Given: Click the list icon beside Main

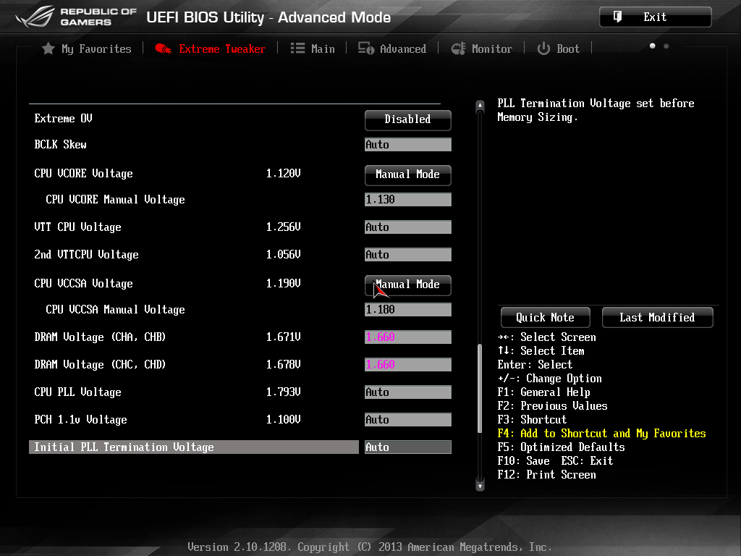Looking at the screenshot, I should [x=297, y=49].
